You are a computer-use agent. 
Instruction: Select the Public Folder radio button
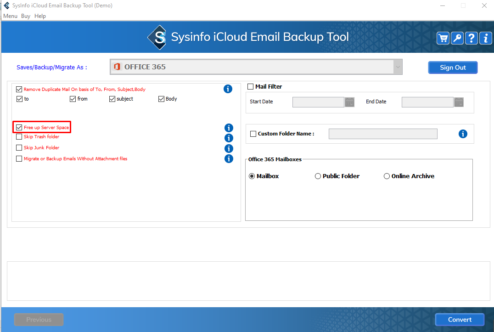click(318, 176)
